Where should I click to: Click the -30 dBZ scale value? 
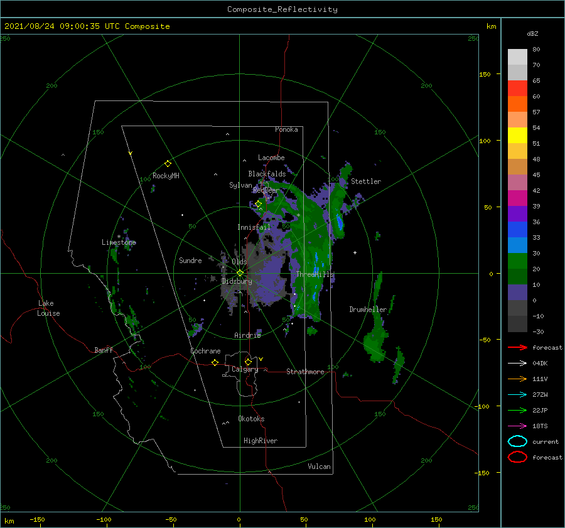[x=538, y=331]
